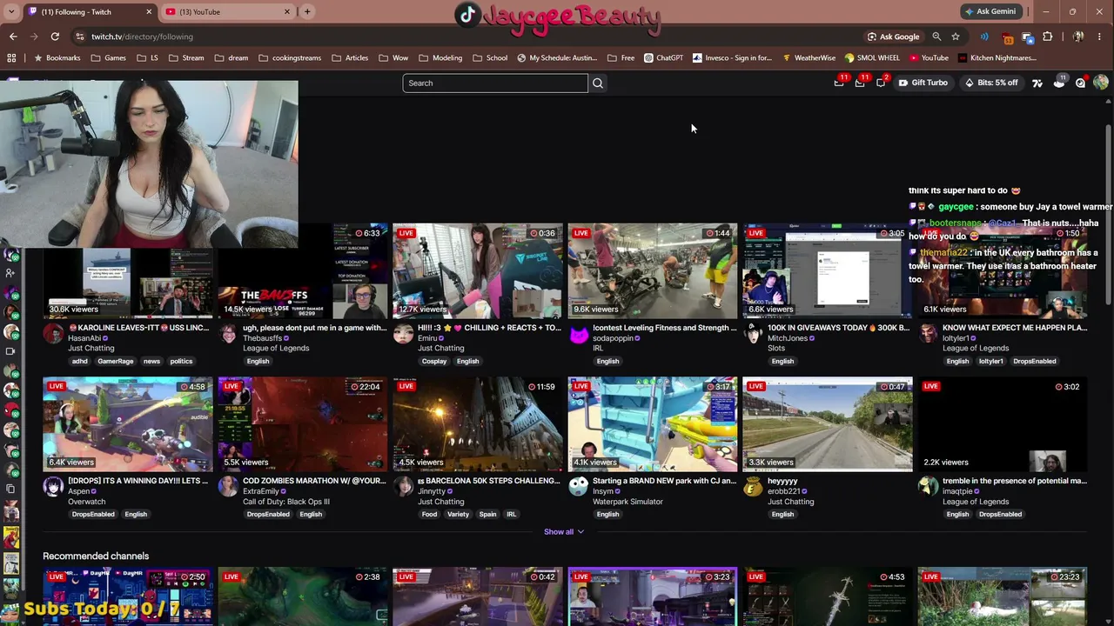Select the GamerRage tag
This screenshot has height=626, width=1114.
coord(116,361)
